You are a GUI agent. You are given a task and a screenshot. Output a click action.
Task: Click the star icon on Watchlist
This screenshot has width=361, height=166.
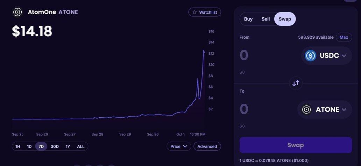[194, 12]
